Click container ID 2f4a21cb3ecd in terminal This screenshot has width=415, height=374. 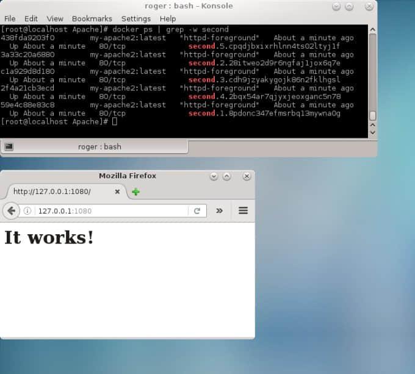(x=27, y=88)
